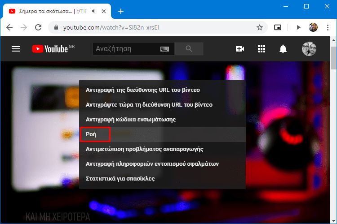Click the browser forward arrow
This screenshot has height=224, width=337.
point(24,27)
